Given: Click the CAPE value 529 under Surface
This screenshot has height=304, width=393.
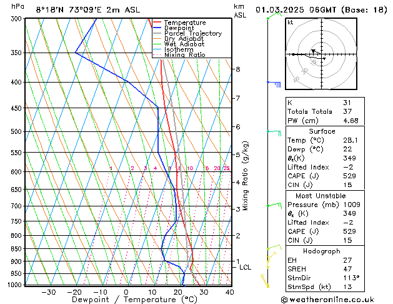Looking at the screenshot, I should 349,176.
